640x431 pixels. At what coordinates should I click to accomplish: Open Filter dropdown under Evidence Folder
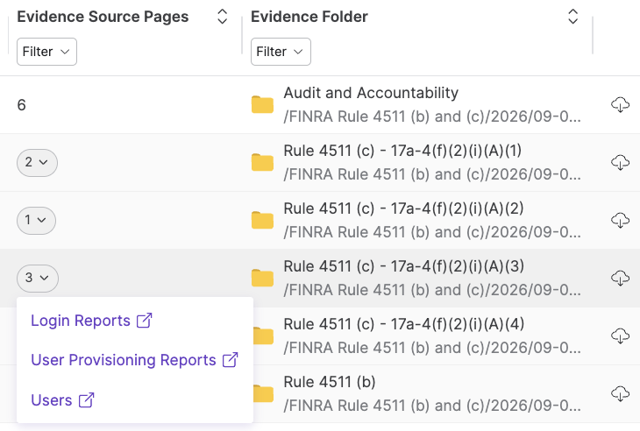coord(281,52)
